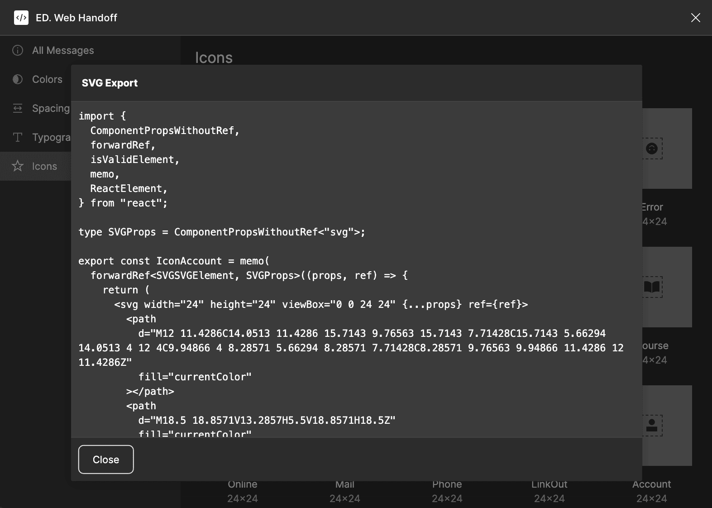Click the 'import {' code line
This screenshot has height=508, width=712.
[x=102, y=116]
